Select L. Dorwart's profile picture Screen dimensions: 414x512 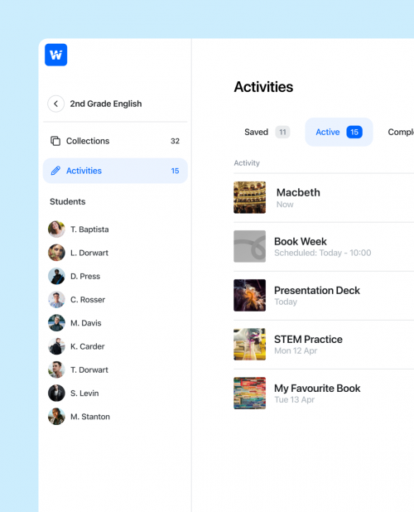(56, 253)
